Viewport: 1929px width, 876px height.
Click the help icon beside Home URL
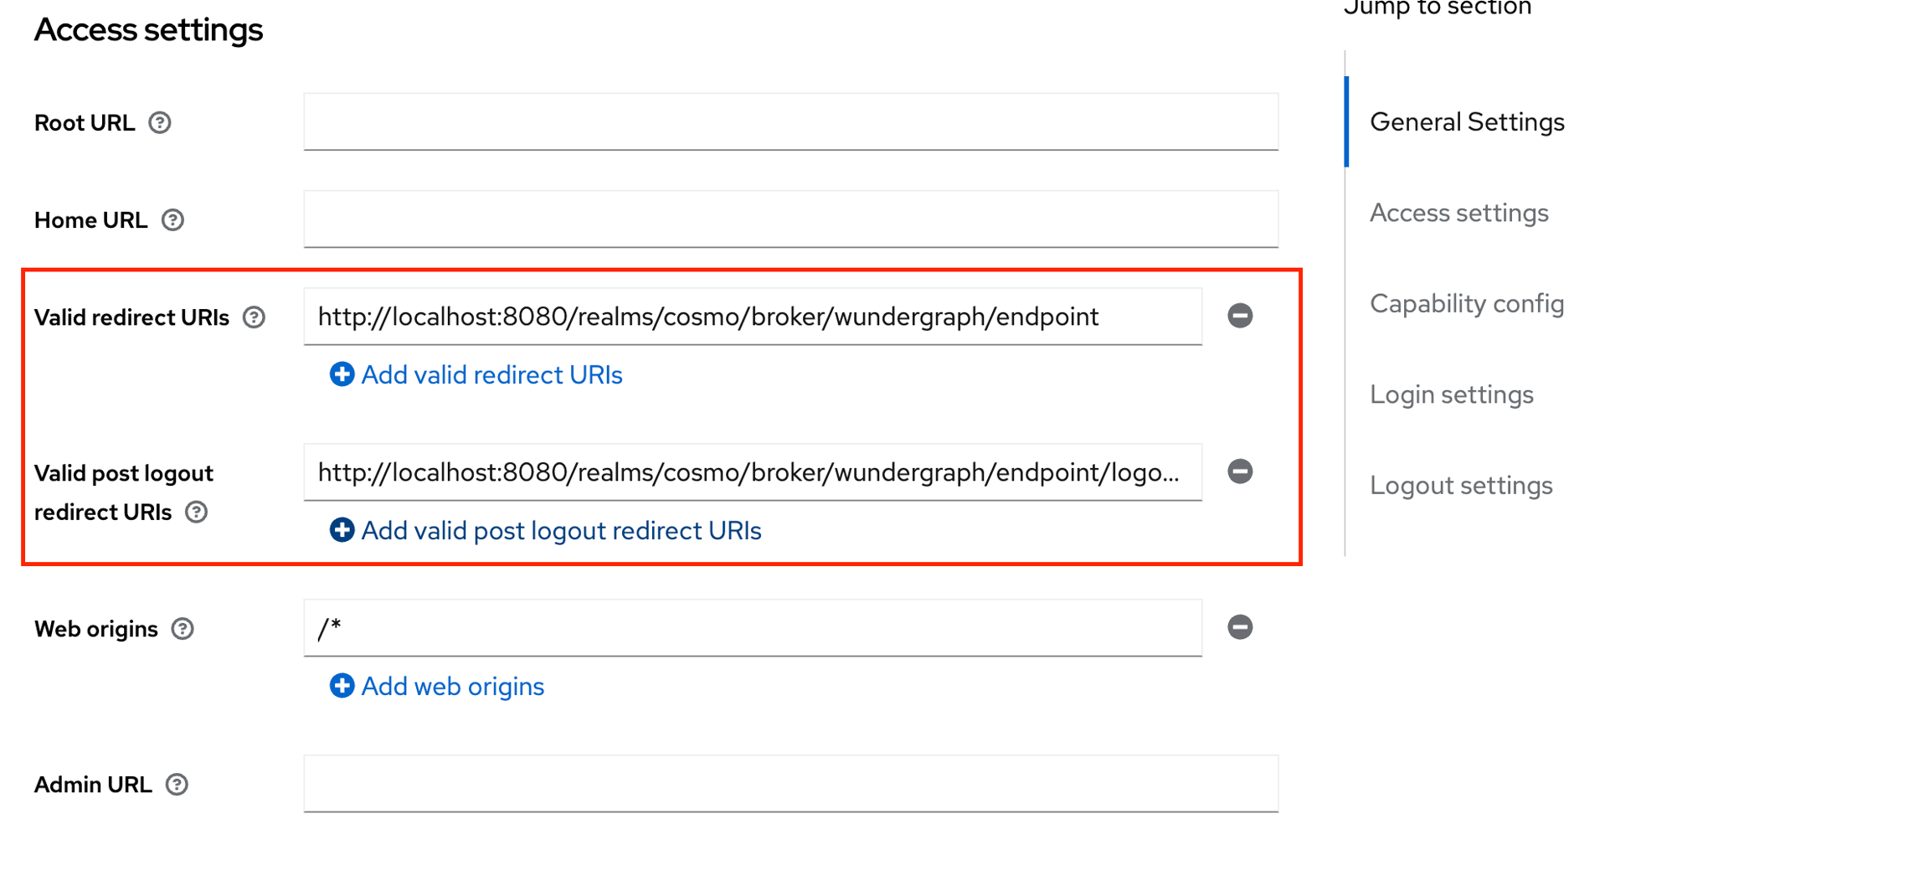(173, 220)
